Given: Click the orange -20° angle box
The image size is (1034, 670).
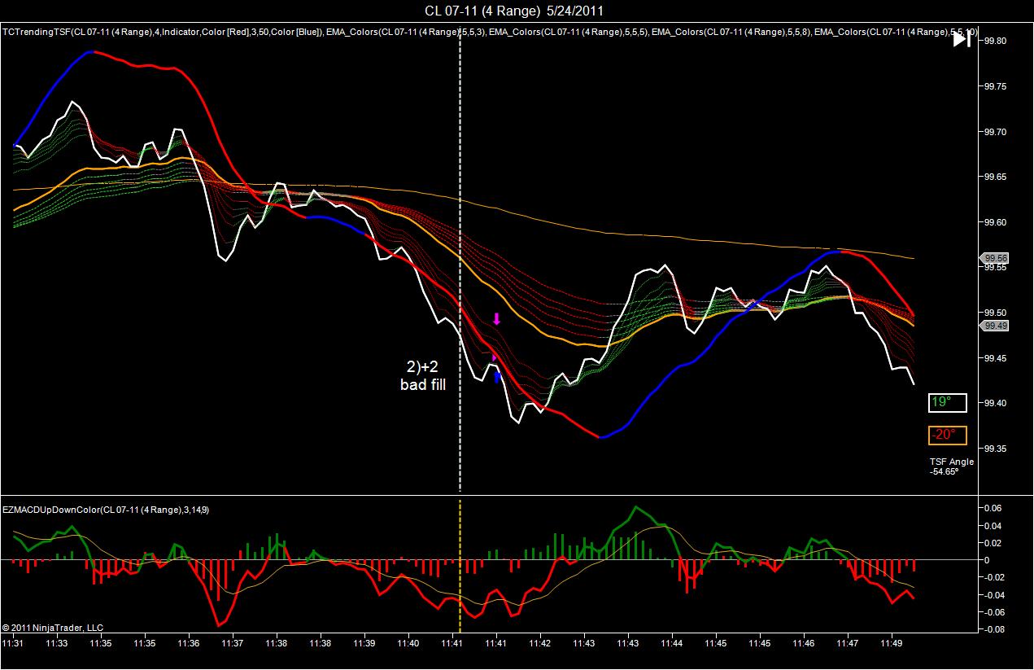Looking at the screenshot, I should point(947,435).
